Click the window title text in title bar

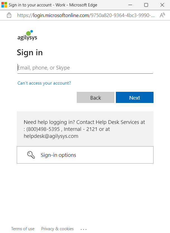53,5
